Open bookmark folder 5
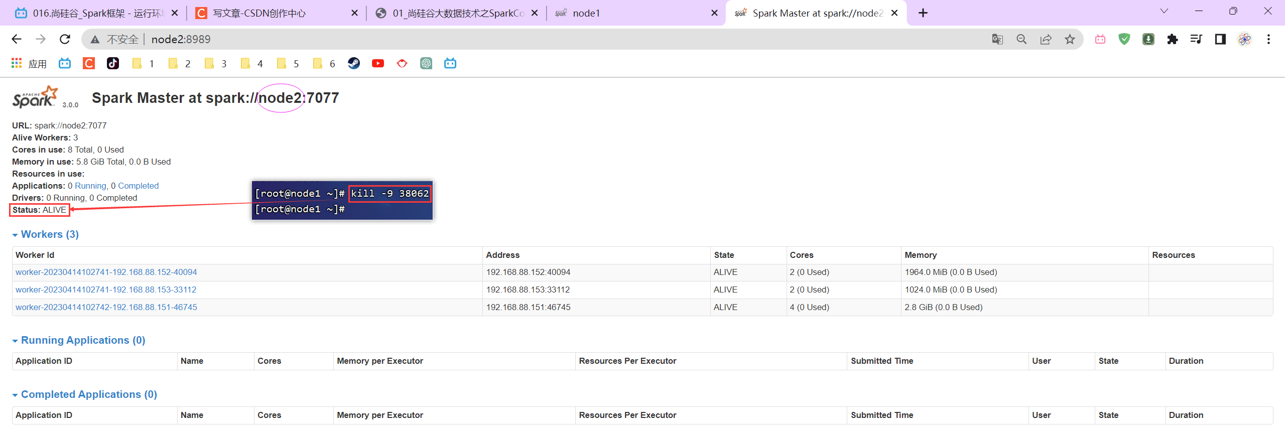The image size is (1285, 431). pos(288,63)
